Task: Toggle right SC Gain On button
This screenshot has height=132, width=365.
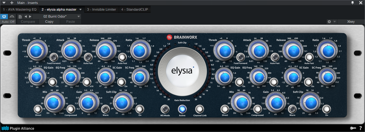Action: point(309,82)
